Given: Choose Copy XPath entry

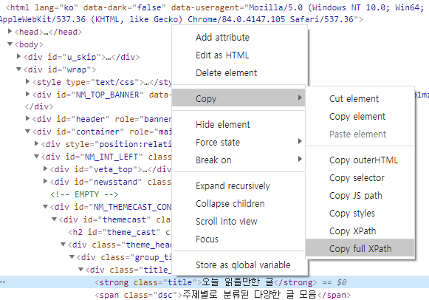Looking at the screenshot, I should (x=352, y=231).
